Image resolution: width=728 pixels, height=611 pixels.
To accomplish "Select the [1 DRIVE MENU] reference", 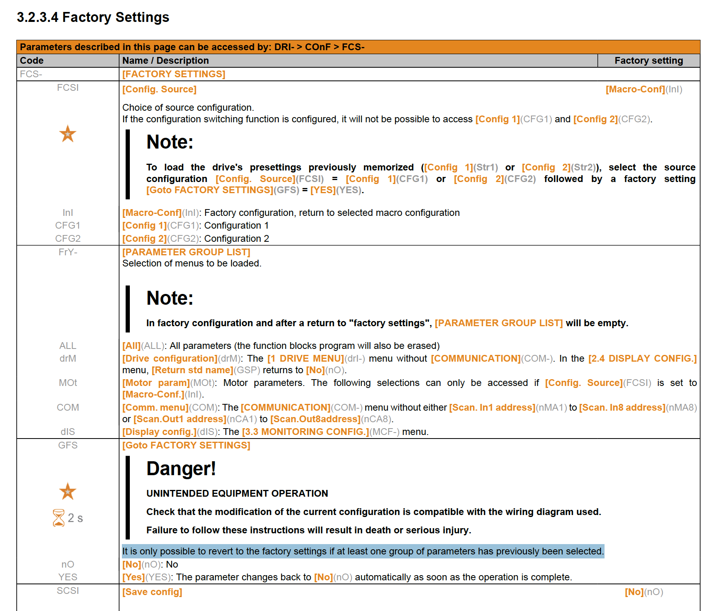I will [x=305, y=358].
